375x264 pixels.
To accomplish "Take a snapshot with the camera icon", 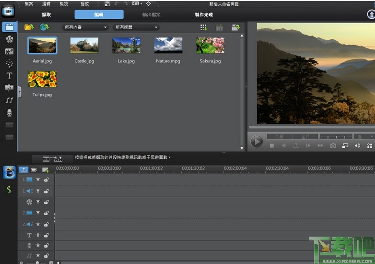I will click(x=333, y=145).
